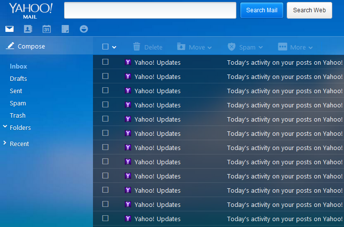The width and height of the screenshot is (344, 227).
Task: Open the Contacts address book icon
Action: (x=28, y=29)
